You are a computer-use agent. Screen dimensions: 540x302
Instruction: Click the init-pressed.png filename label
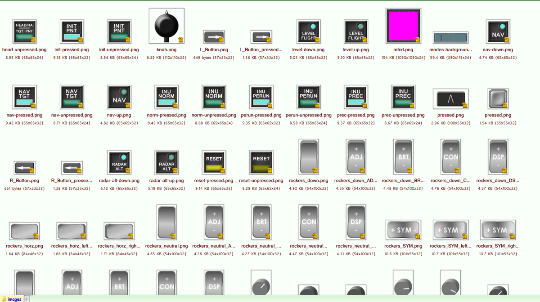[x=72, y=50]
